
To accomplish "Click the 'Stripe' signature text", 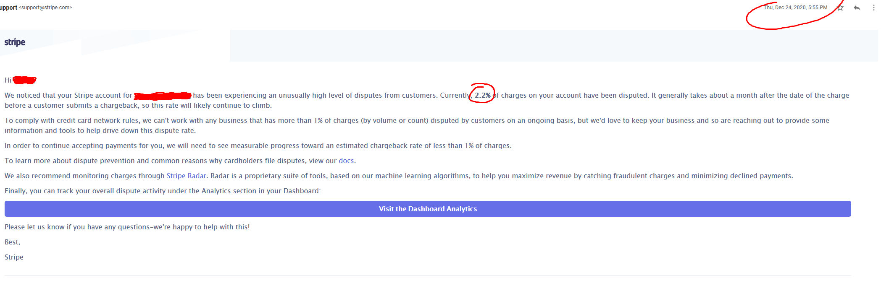I will 14,257.
